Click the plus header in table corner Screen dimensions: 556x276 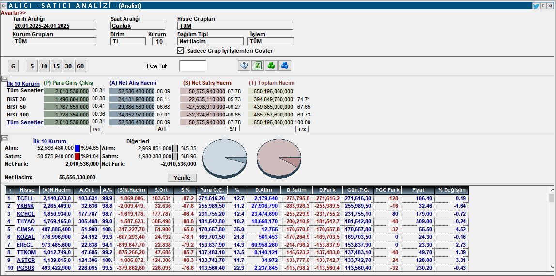[10, 190]
